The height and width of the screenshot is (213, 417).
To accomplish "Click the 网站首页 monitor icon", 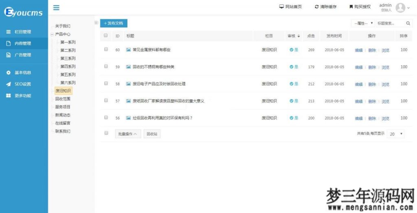I will (281, 7).
